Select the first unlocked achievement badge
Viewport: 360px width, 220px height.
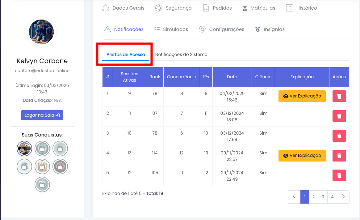tap(24, 149)
